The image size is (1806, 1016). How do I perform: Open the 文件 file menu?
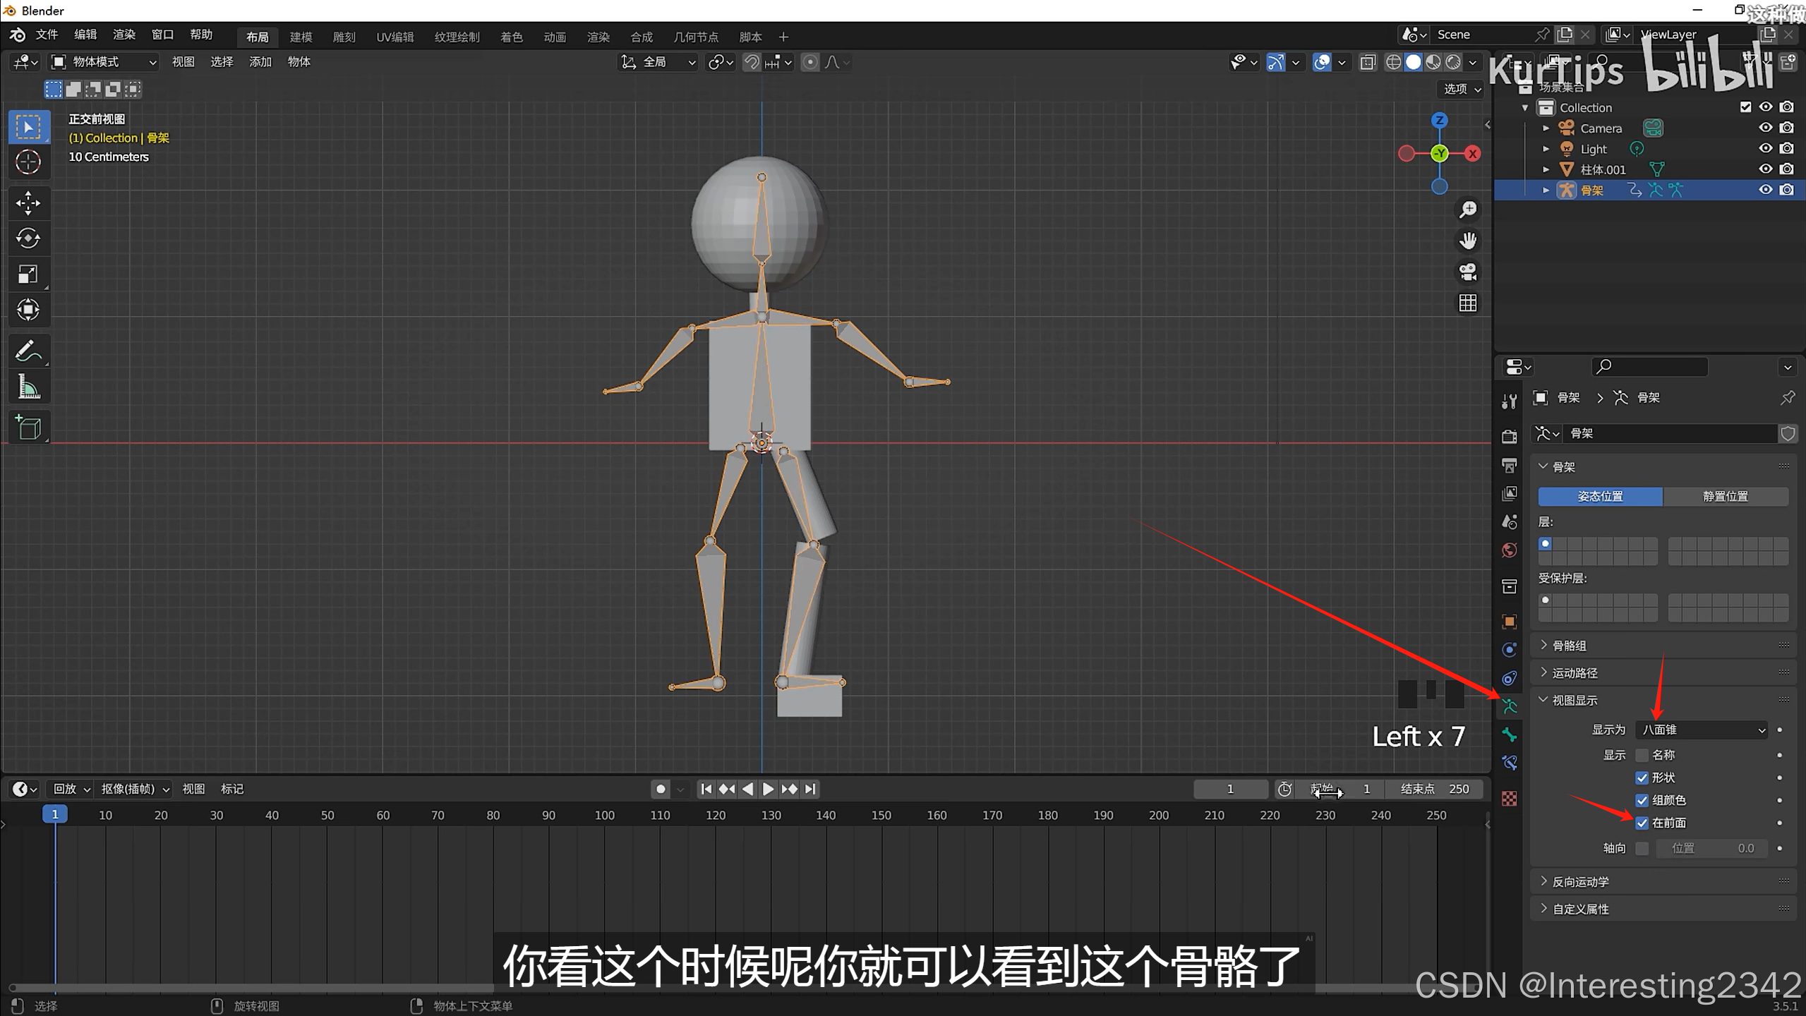tap(47, 35)
